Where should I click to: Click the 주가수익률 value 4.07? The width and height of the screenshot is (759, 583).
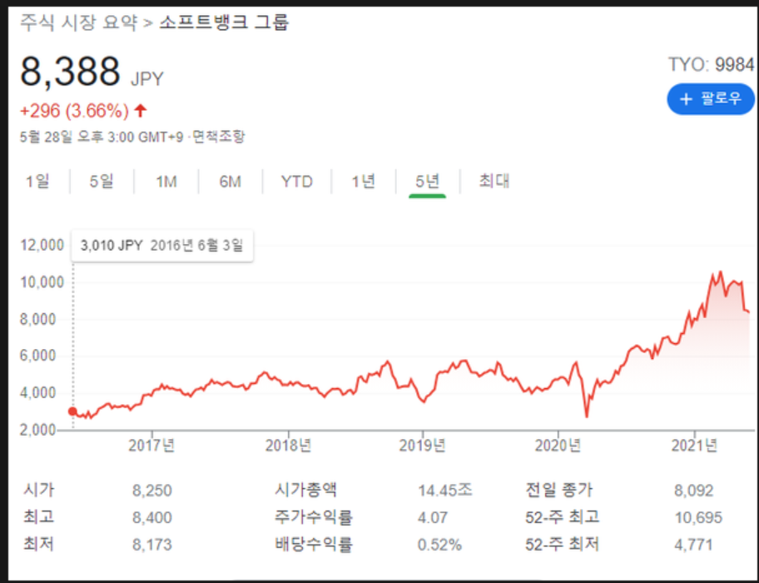[x=433, y=518]
